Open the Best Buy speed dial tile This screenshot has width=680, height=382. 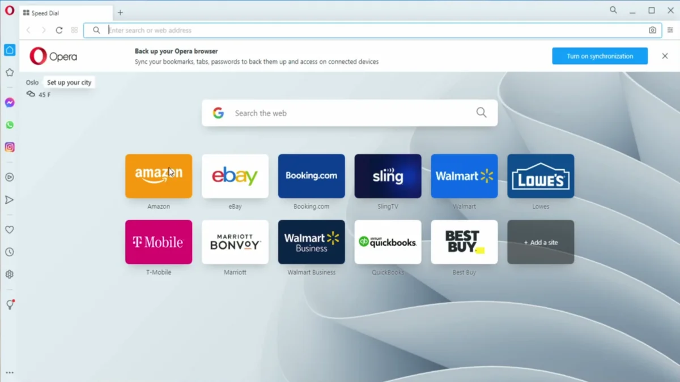464,242
